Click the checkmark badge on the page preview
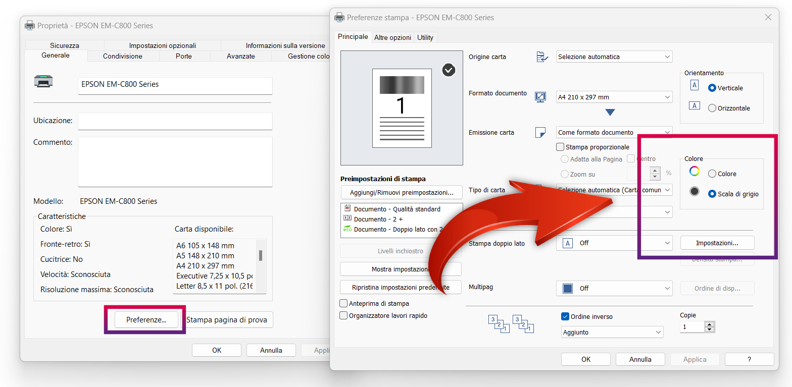This screenshot has width=792, height=387. pos(449,70)
